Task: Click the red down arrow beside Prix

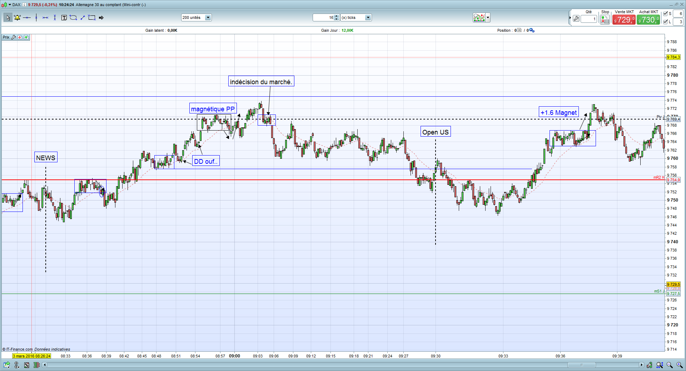Action: tap(20, 37)
